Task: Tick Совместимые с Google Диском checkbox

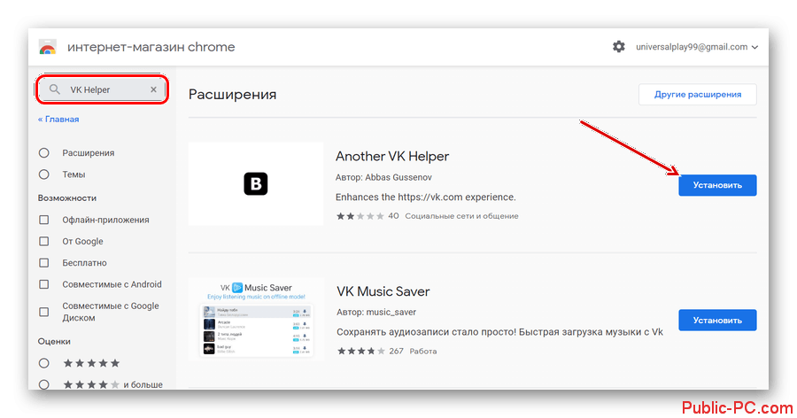Action: pyautogui.click(x=44, y=312)
